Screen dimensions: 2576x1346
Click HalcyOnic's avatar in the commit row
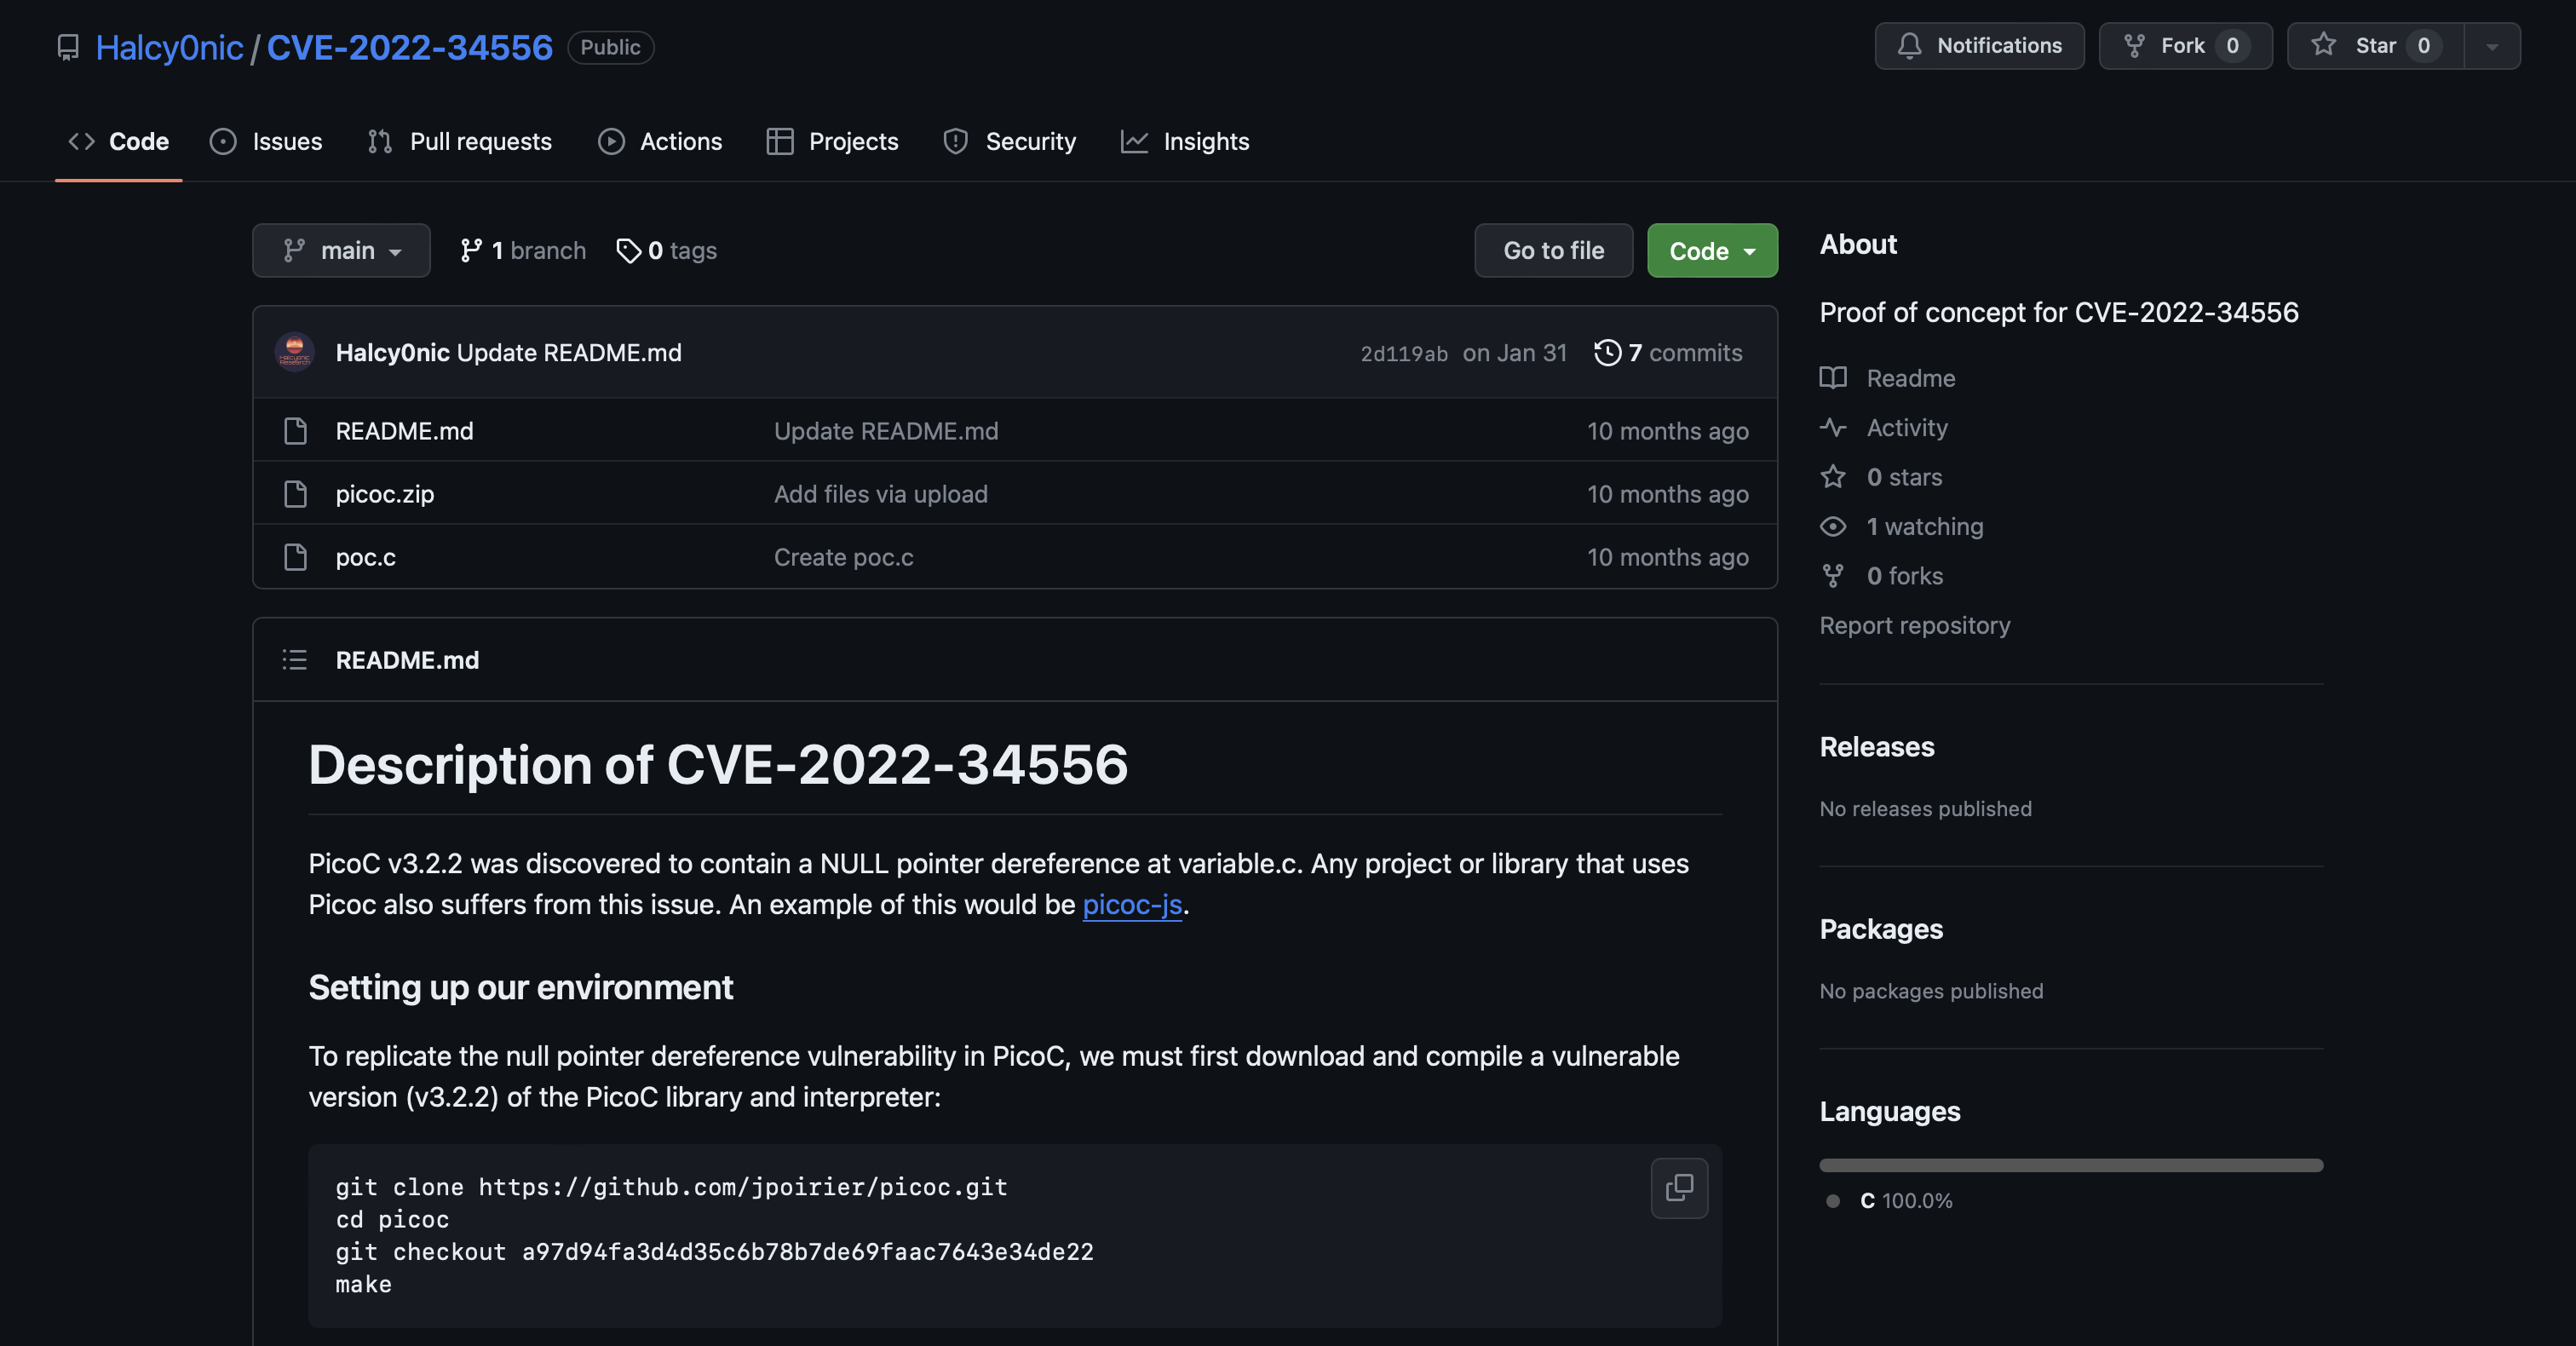pyautogui.click(x=295, y=352)
